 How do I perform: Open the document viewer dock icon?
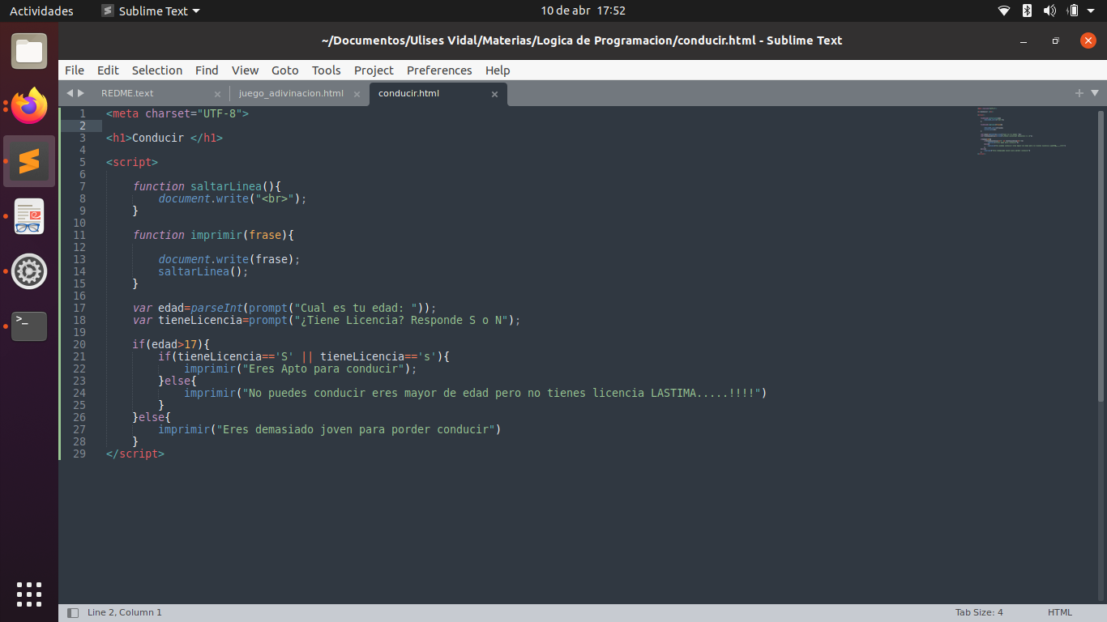coord(29,216)
